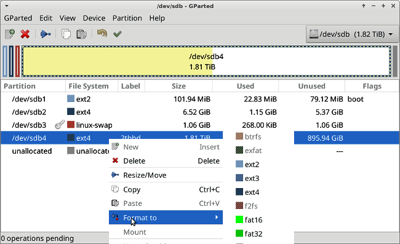Click the Partition column header
400x244 pixels.
click(x=33, y=86)
